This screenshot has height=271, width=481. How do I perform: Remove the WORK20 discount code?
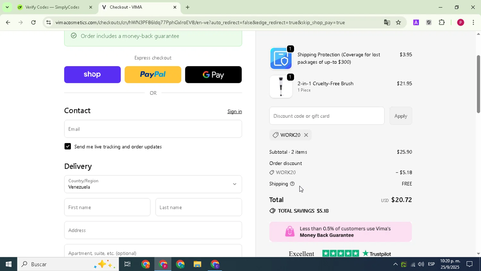306,135
